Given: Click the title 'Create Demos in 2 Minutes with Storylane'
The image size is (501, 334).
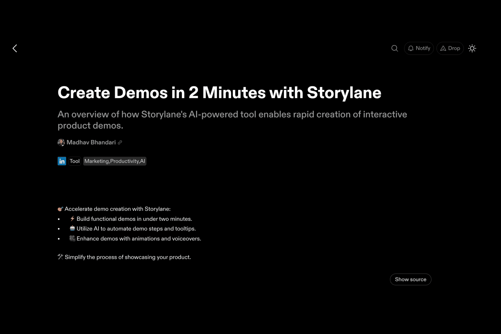Looking at the screenshot, I should 219,93.
